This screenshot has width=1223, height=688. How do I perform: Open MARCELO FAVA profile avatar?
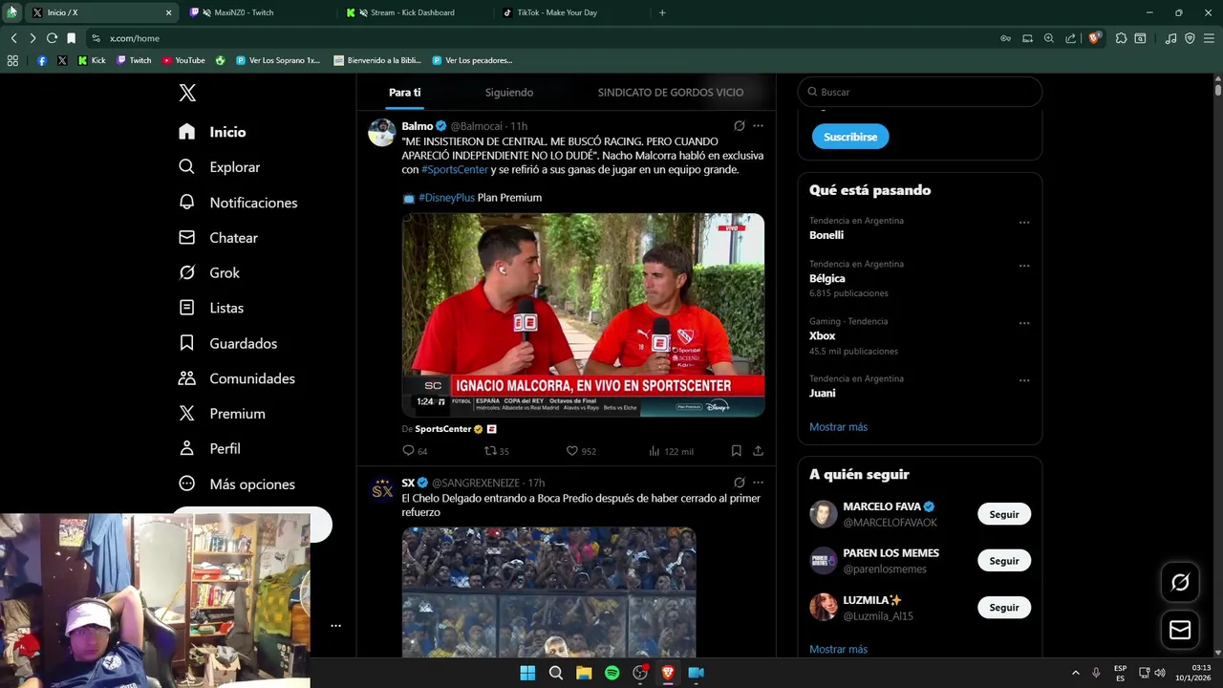point(824,514)
